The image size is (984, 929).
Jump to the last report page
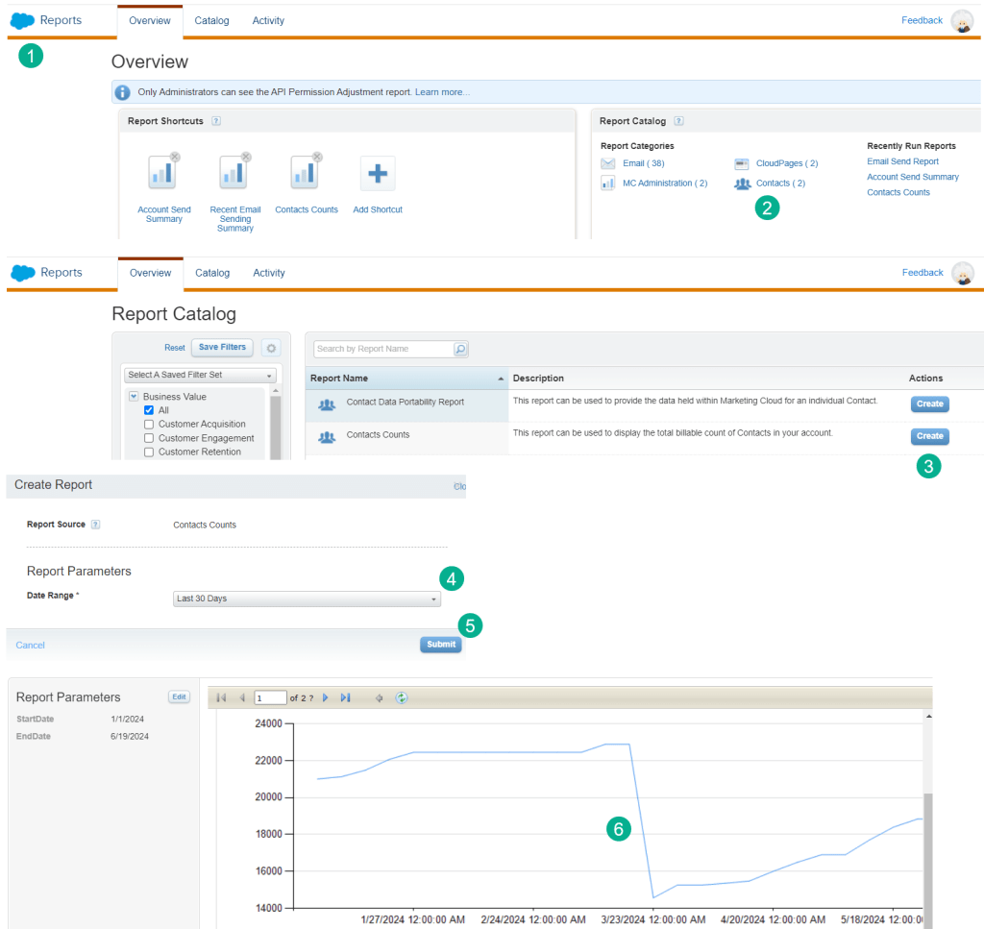345,697
